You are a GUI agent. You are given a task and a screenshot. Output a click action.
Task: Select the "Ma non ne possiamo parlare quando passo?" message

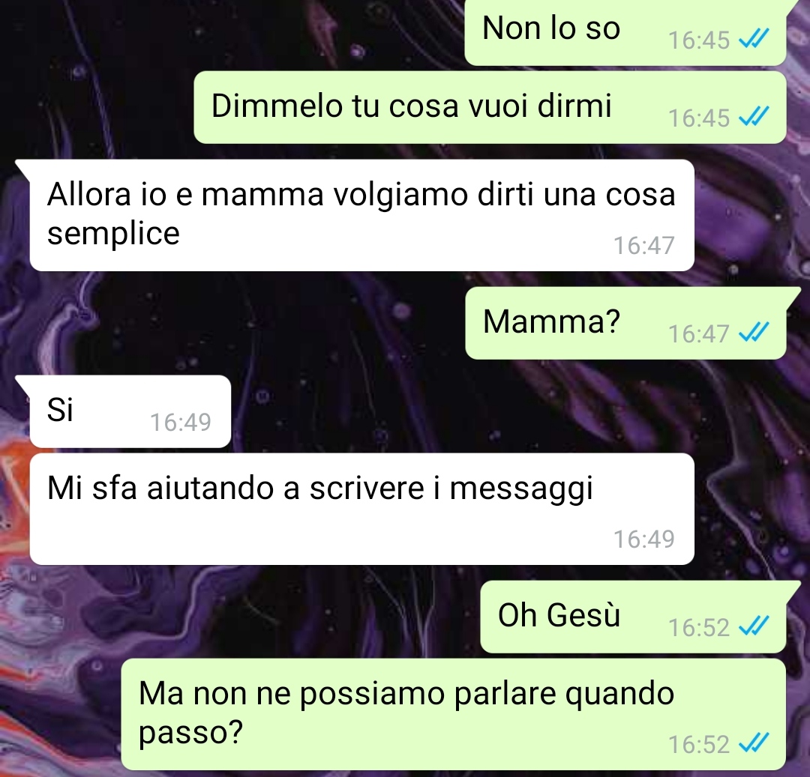(454, 714)
